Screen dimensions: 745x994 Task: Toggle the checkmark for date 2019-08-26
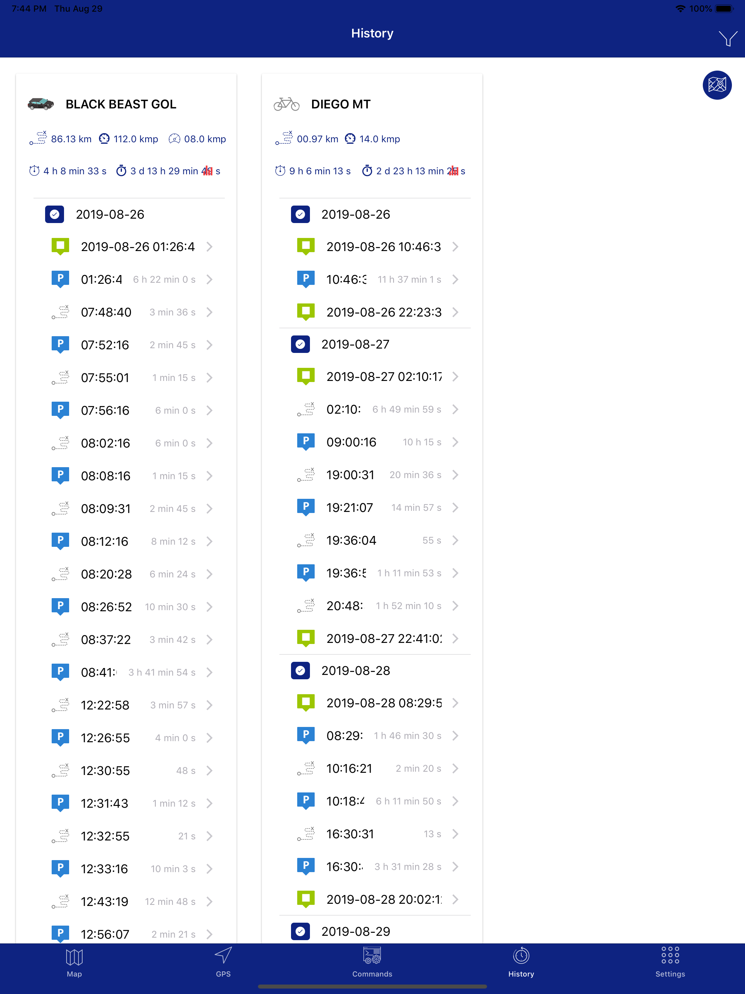coord(54,214)
